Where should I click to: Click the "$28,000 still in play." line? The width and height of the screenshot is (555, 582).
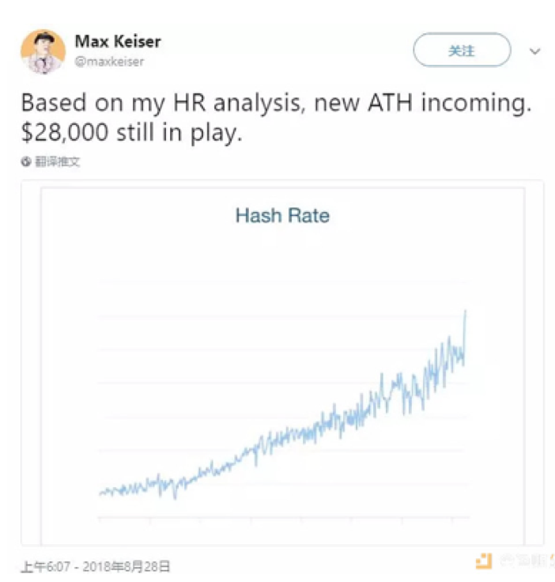[x=130, y=133]
